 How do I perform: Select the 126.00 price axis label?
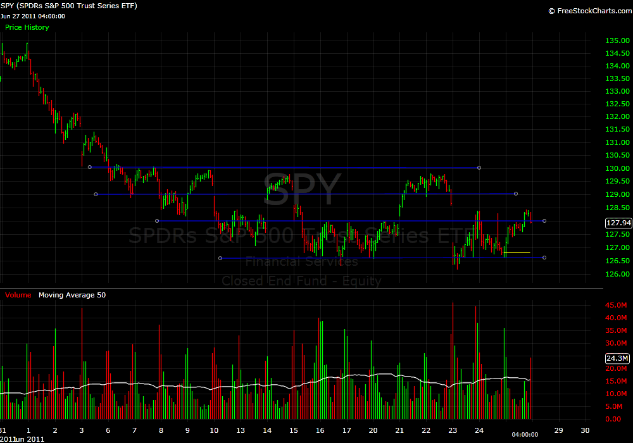coord(617,275)
